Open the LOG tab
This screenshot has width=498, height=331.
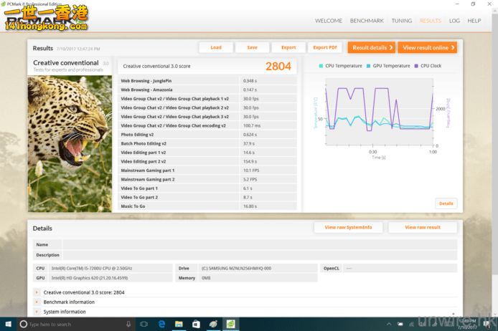[x=454, y=21]
